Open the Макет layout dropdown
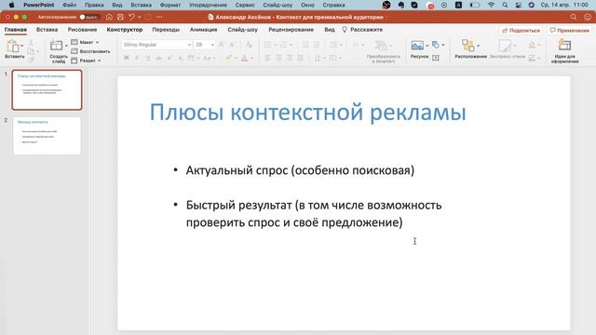 [85, 42]
